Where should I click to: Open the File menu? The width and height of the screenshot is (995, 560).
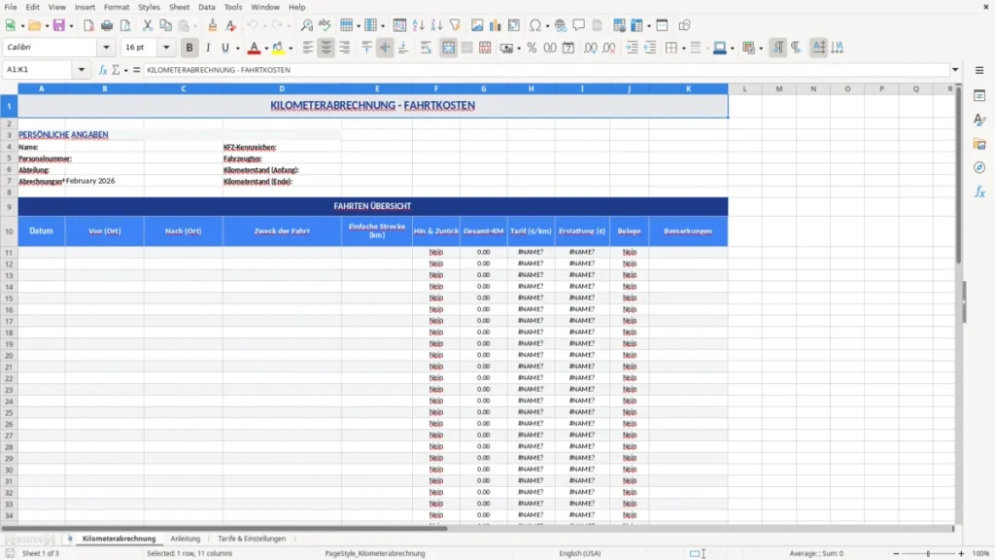click(11, 7)
